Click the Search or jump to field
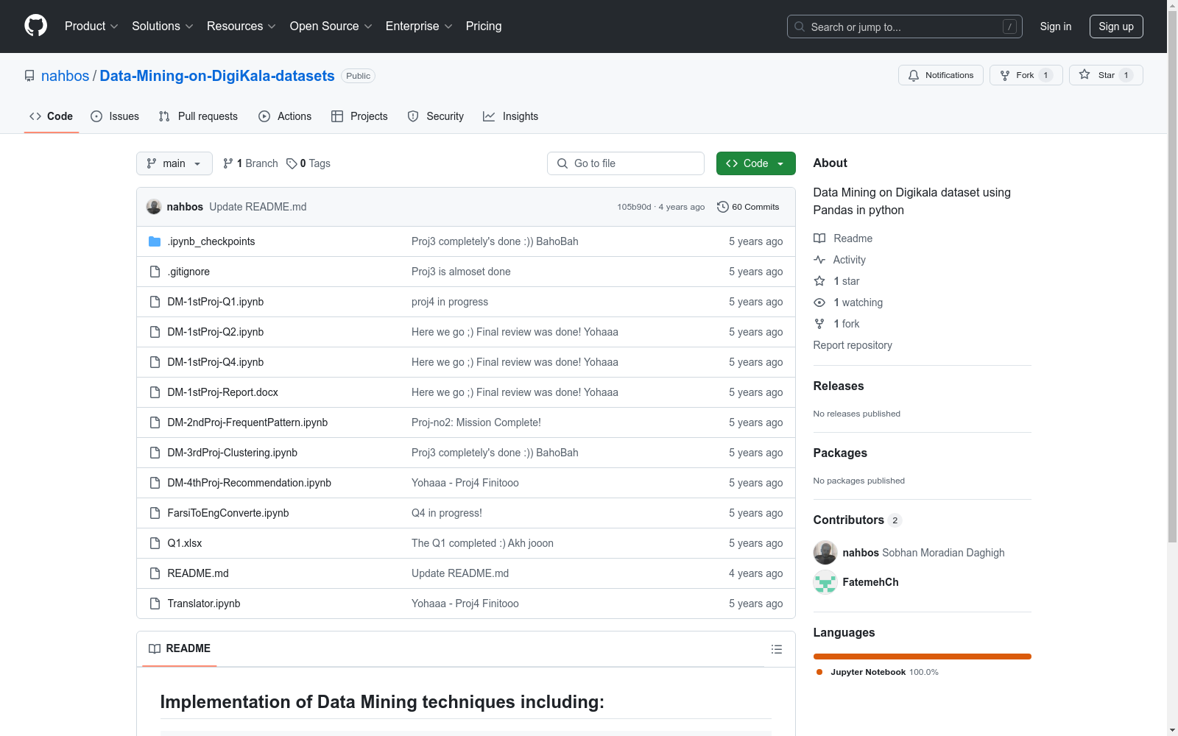 [905, 26]
